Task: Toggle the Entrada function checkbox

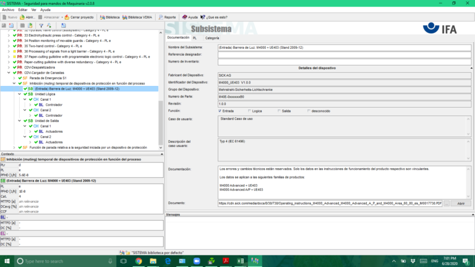Action: (220, 111)
